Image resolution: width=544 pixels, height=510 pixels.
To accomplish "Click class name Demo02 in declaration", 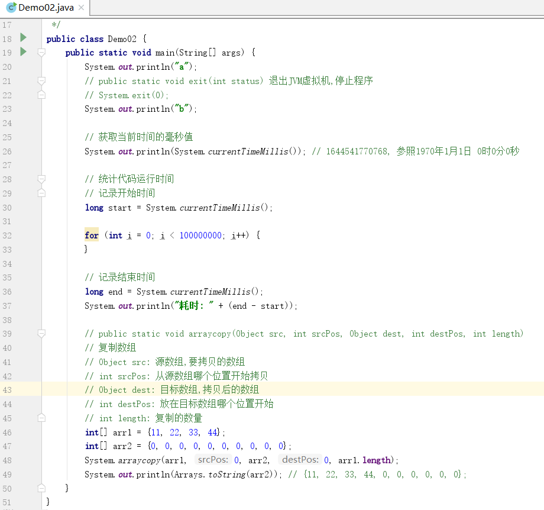I will click(122, 39).
